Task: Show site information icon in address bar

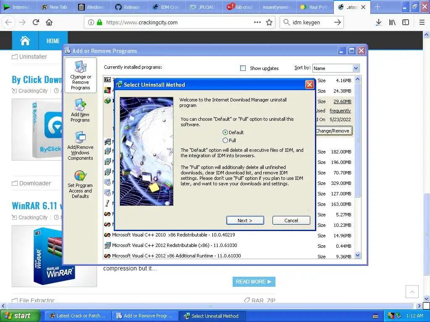Action: [x=91, y=23]
